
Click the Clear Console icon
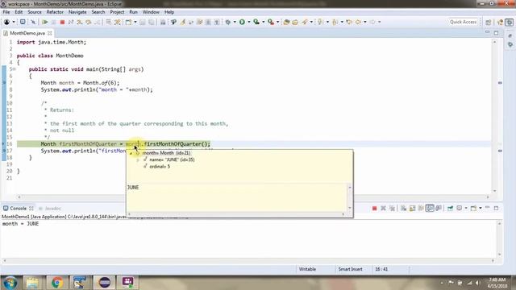[403, 208]
